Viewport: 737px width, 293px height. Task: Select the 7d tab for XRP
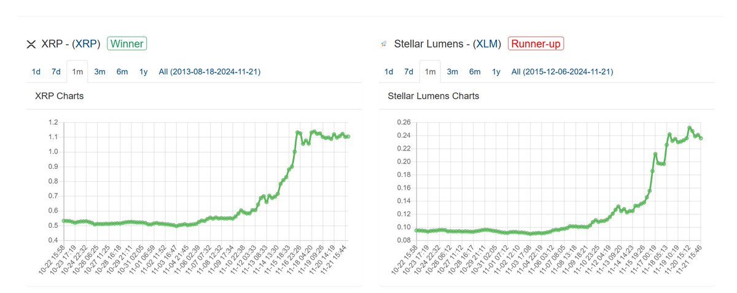[56, 72]
